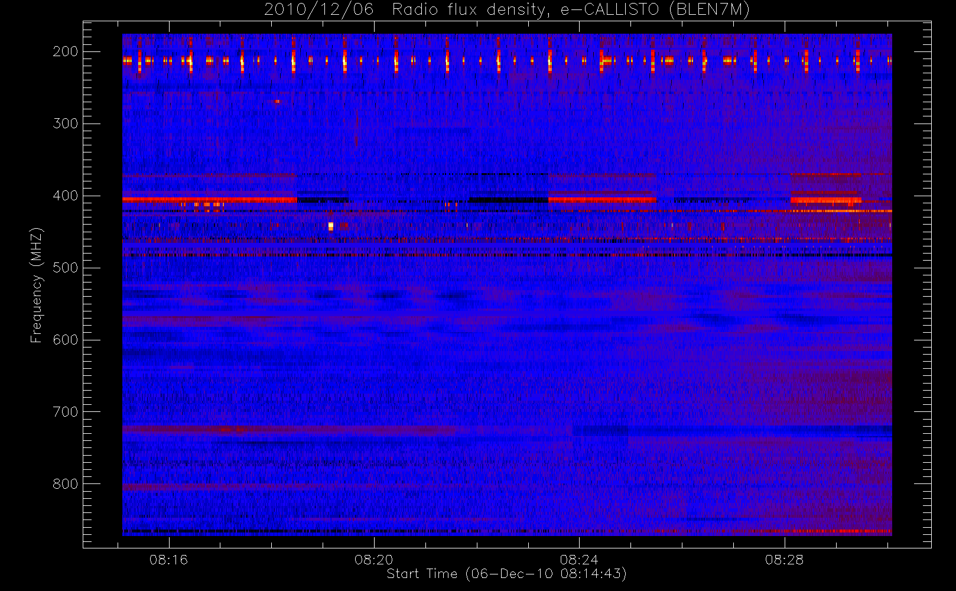Viewport: 956px width, 591px height.
Task: Click the 08:28 time tick label
Action: pos(785,560)
